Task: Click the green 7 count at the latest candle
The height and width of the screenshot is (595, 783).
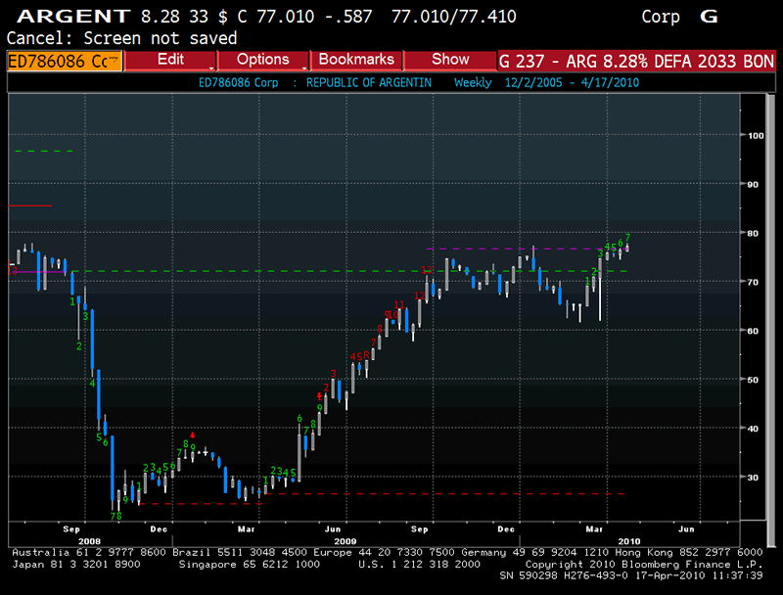Action: click(627, 237)
